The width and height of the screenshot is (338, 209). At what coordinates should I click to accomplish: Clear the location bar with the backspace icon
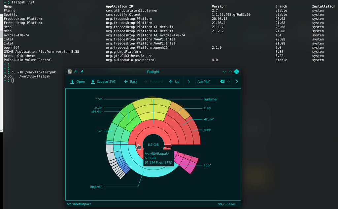tap(222, 81)
